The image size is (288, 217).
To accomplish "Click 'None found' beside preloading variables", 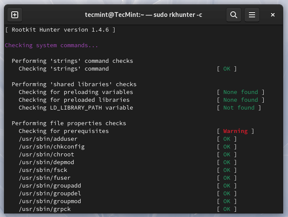I will click(240, 92).
